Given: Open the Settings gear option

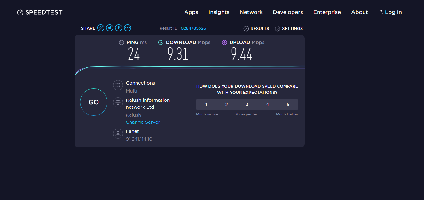Looking at the screenshot, I should 289,29.
